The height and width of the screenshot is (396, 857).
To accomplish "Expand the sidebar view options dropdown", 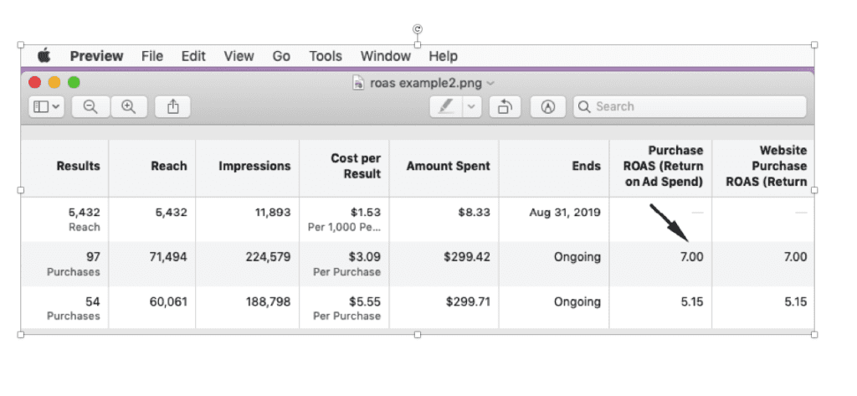I will [47, 106].
